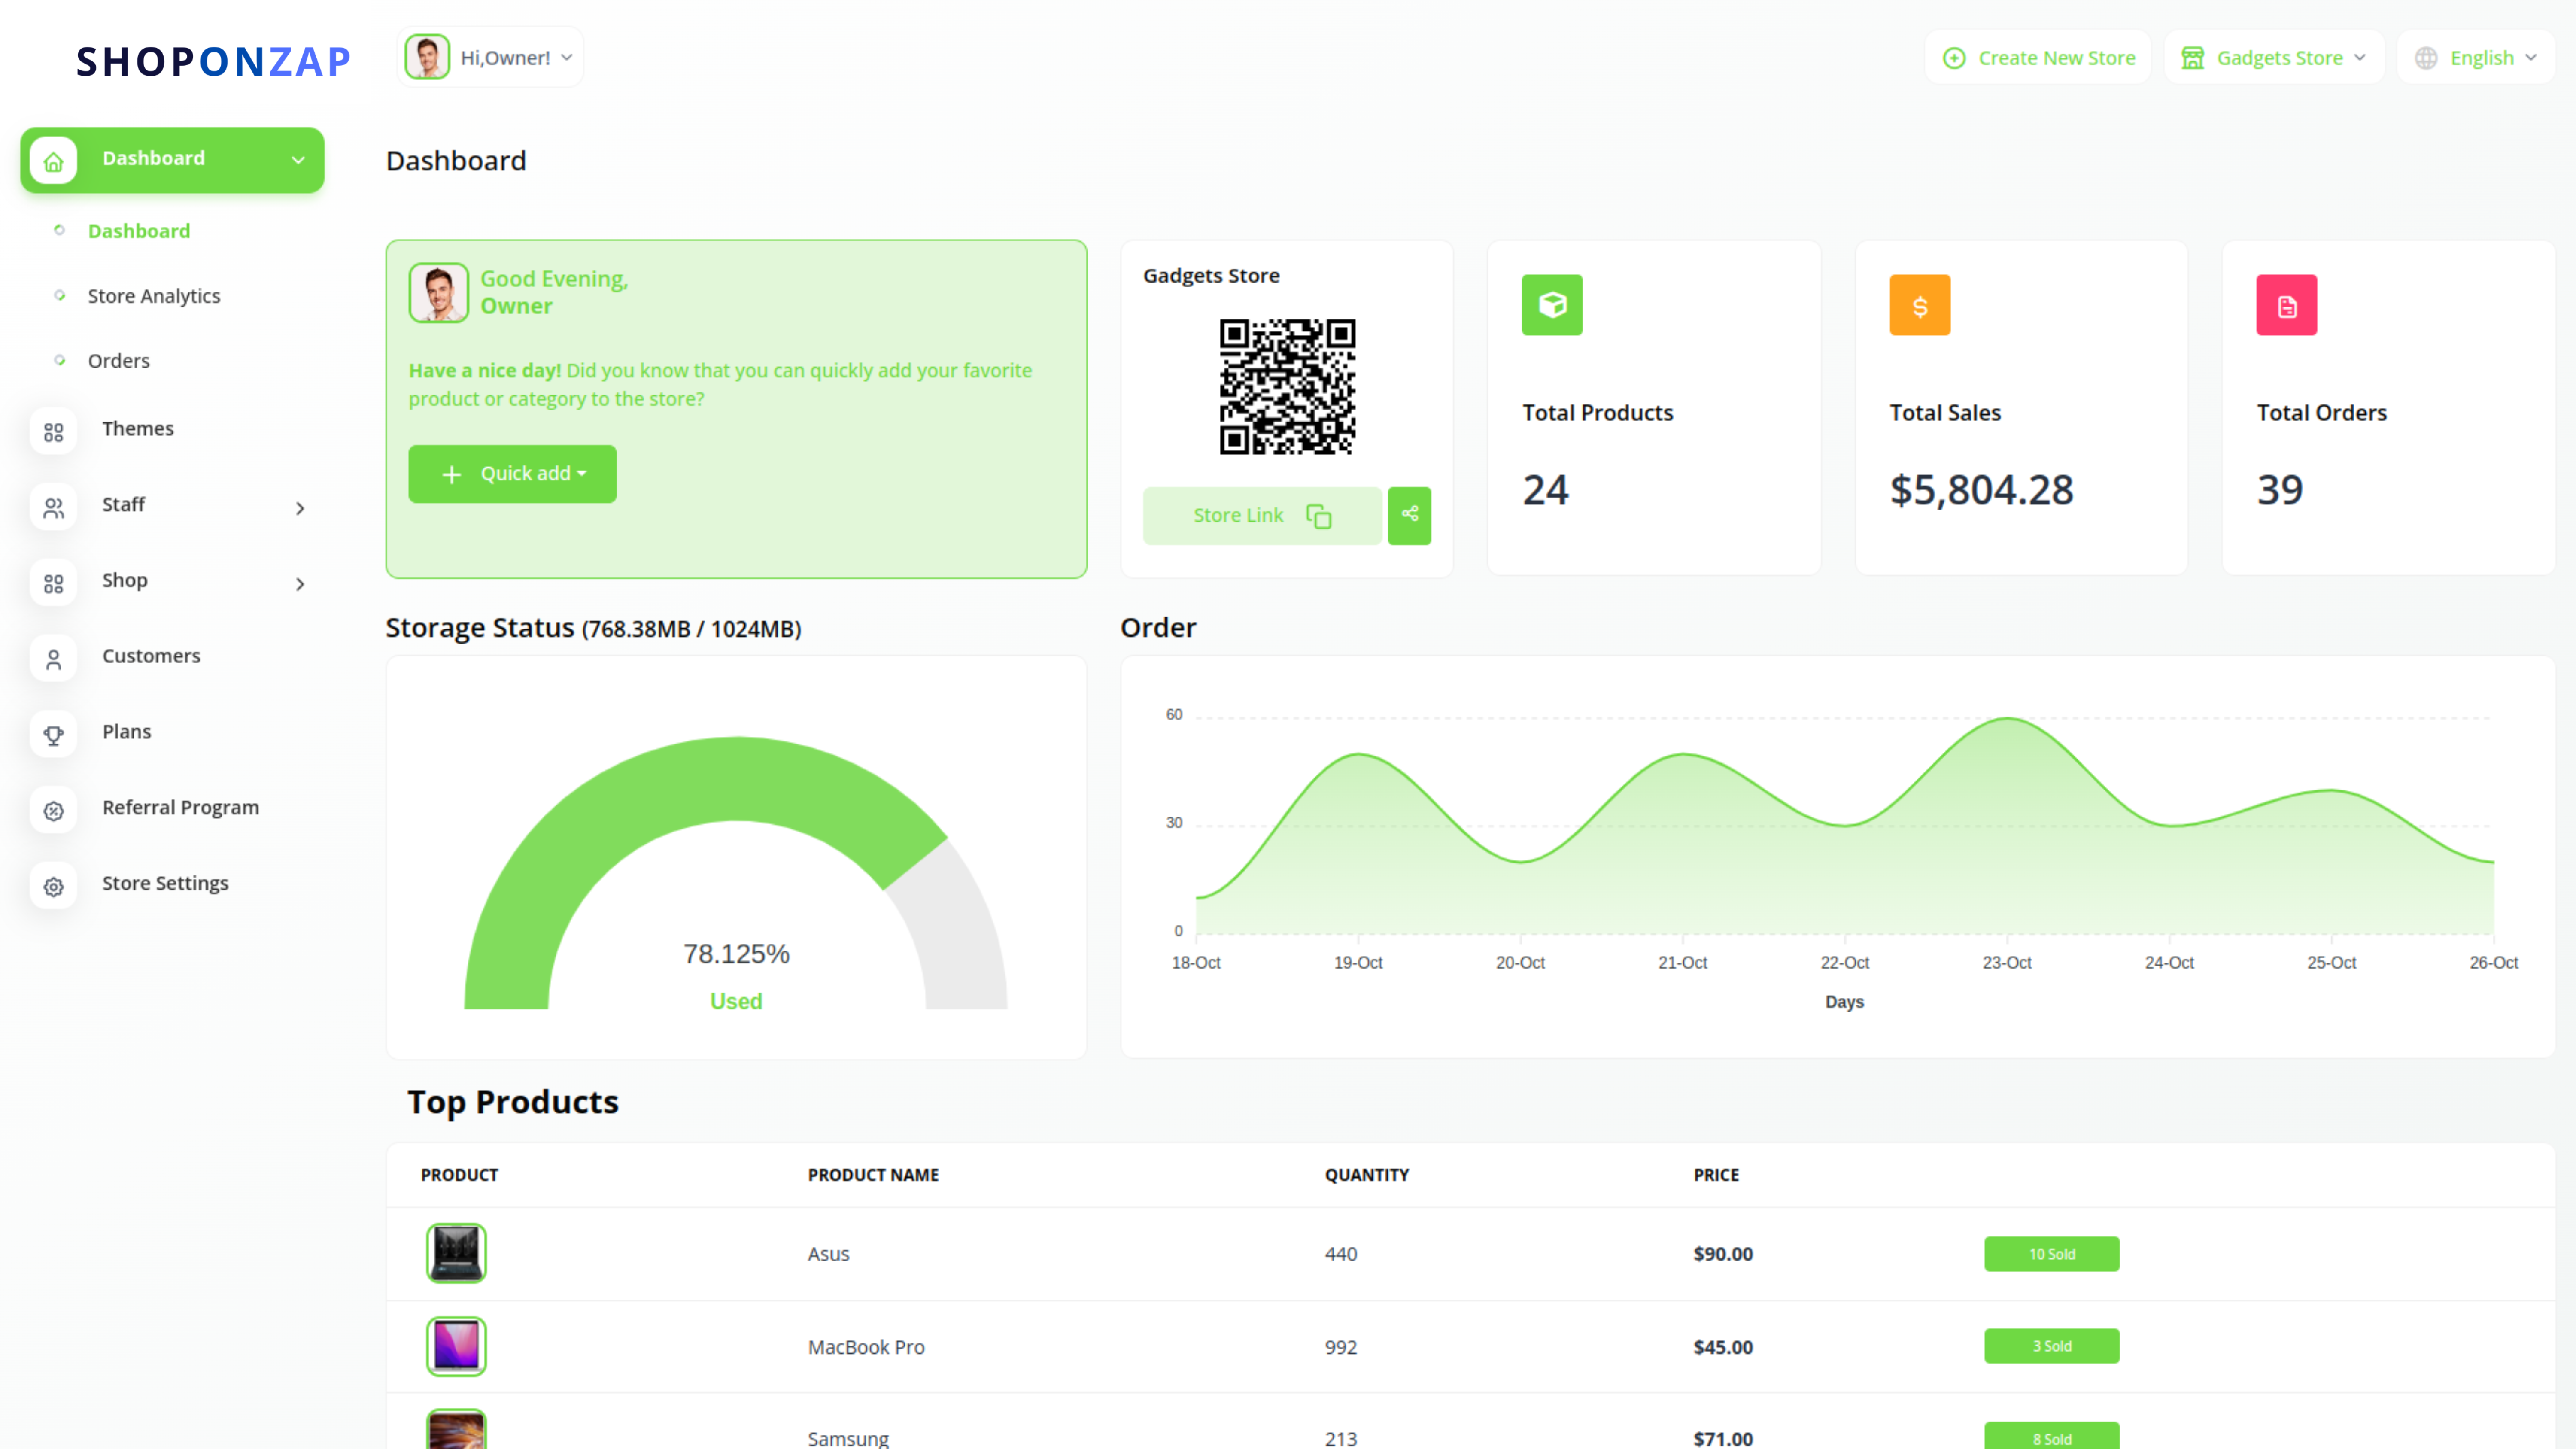Open the MacBook Pro product thumbnail
This screenshot has height=1449, width=2576.
[456, 1346]
